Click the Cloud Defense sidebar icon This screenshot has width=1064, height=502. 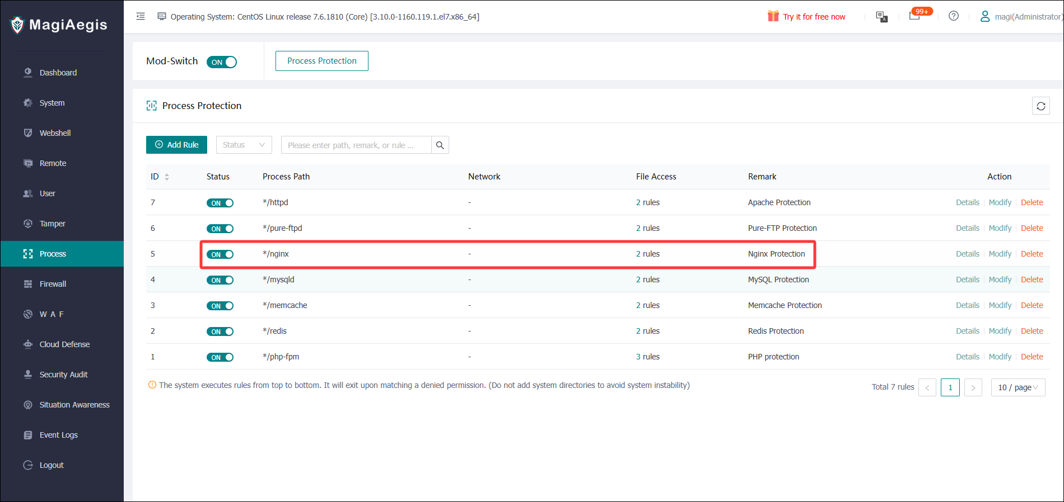click(x=28, y=344)
